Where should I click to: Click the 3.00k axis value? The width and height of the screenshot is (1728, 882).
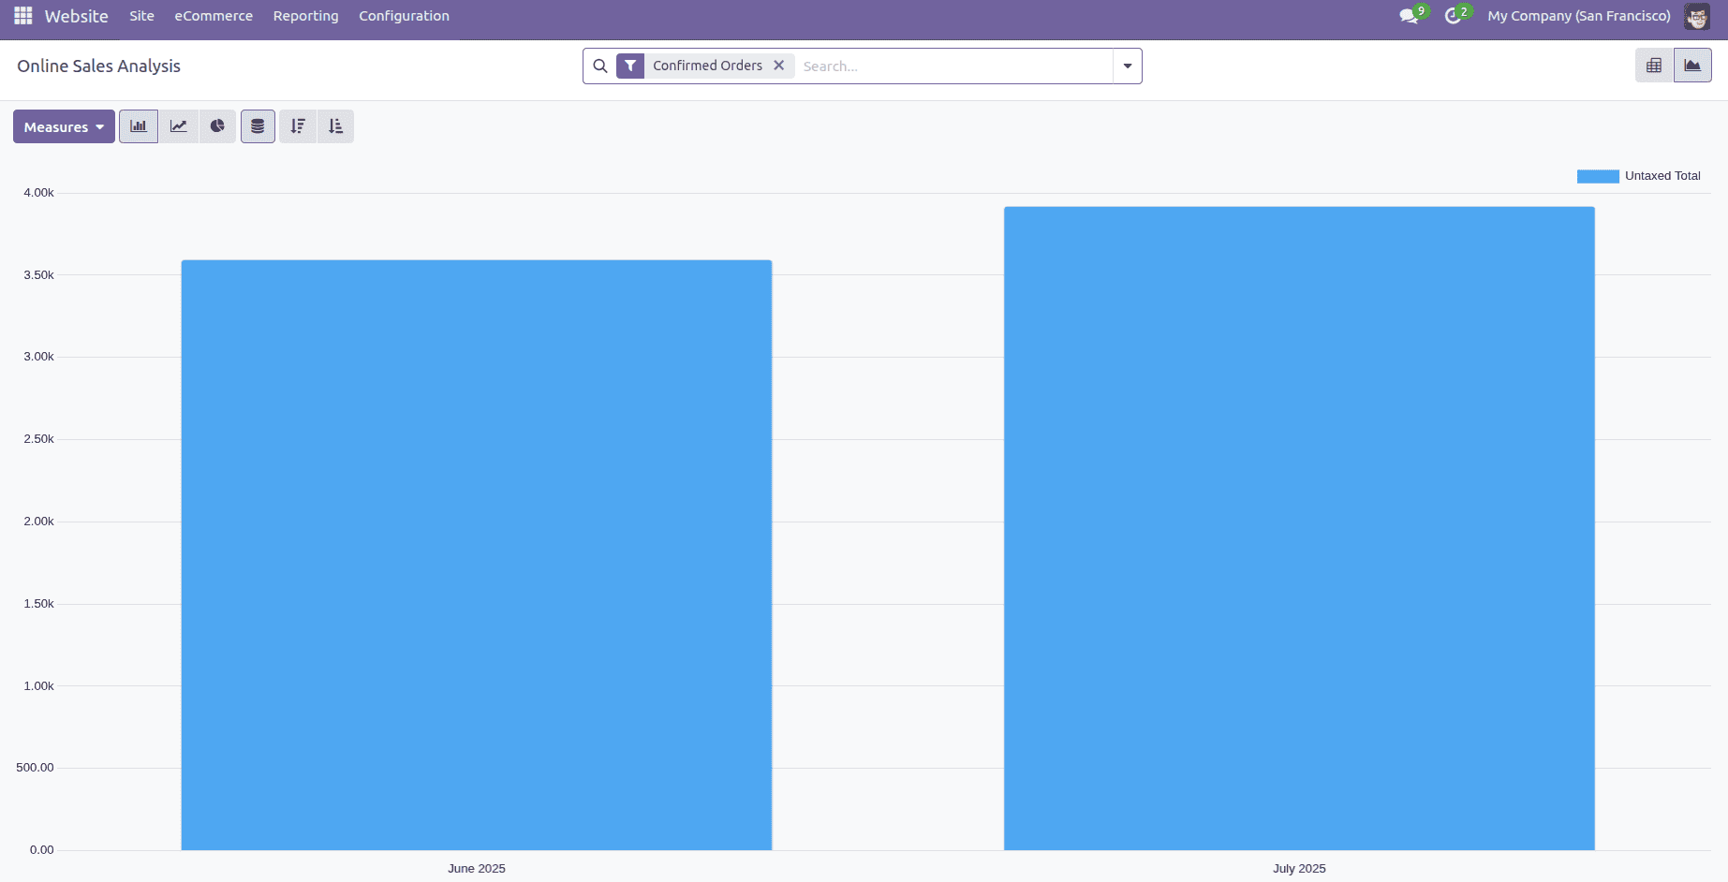tap(38, 357)
